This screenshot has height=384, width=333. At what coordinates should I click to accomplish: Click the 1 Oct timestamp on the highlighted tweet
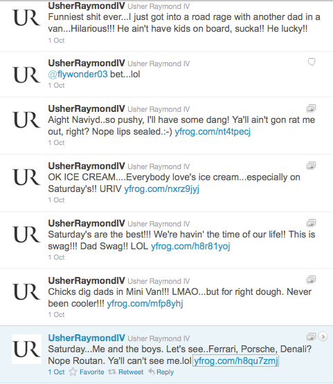pos(56,372)
